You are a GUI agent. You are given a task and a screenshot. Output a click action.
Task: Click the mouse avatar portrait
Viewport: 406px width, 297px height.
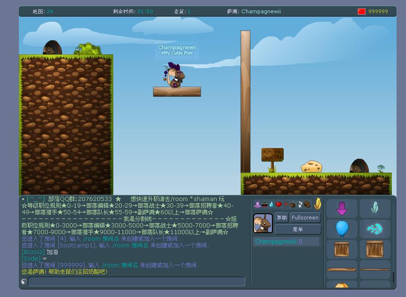coord(263,223)
